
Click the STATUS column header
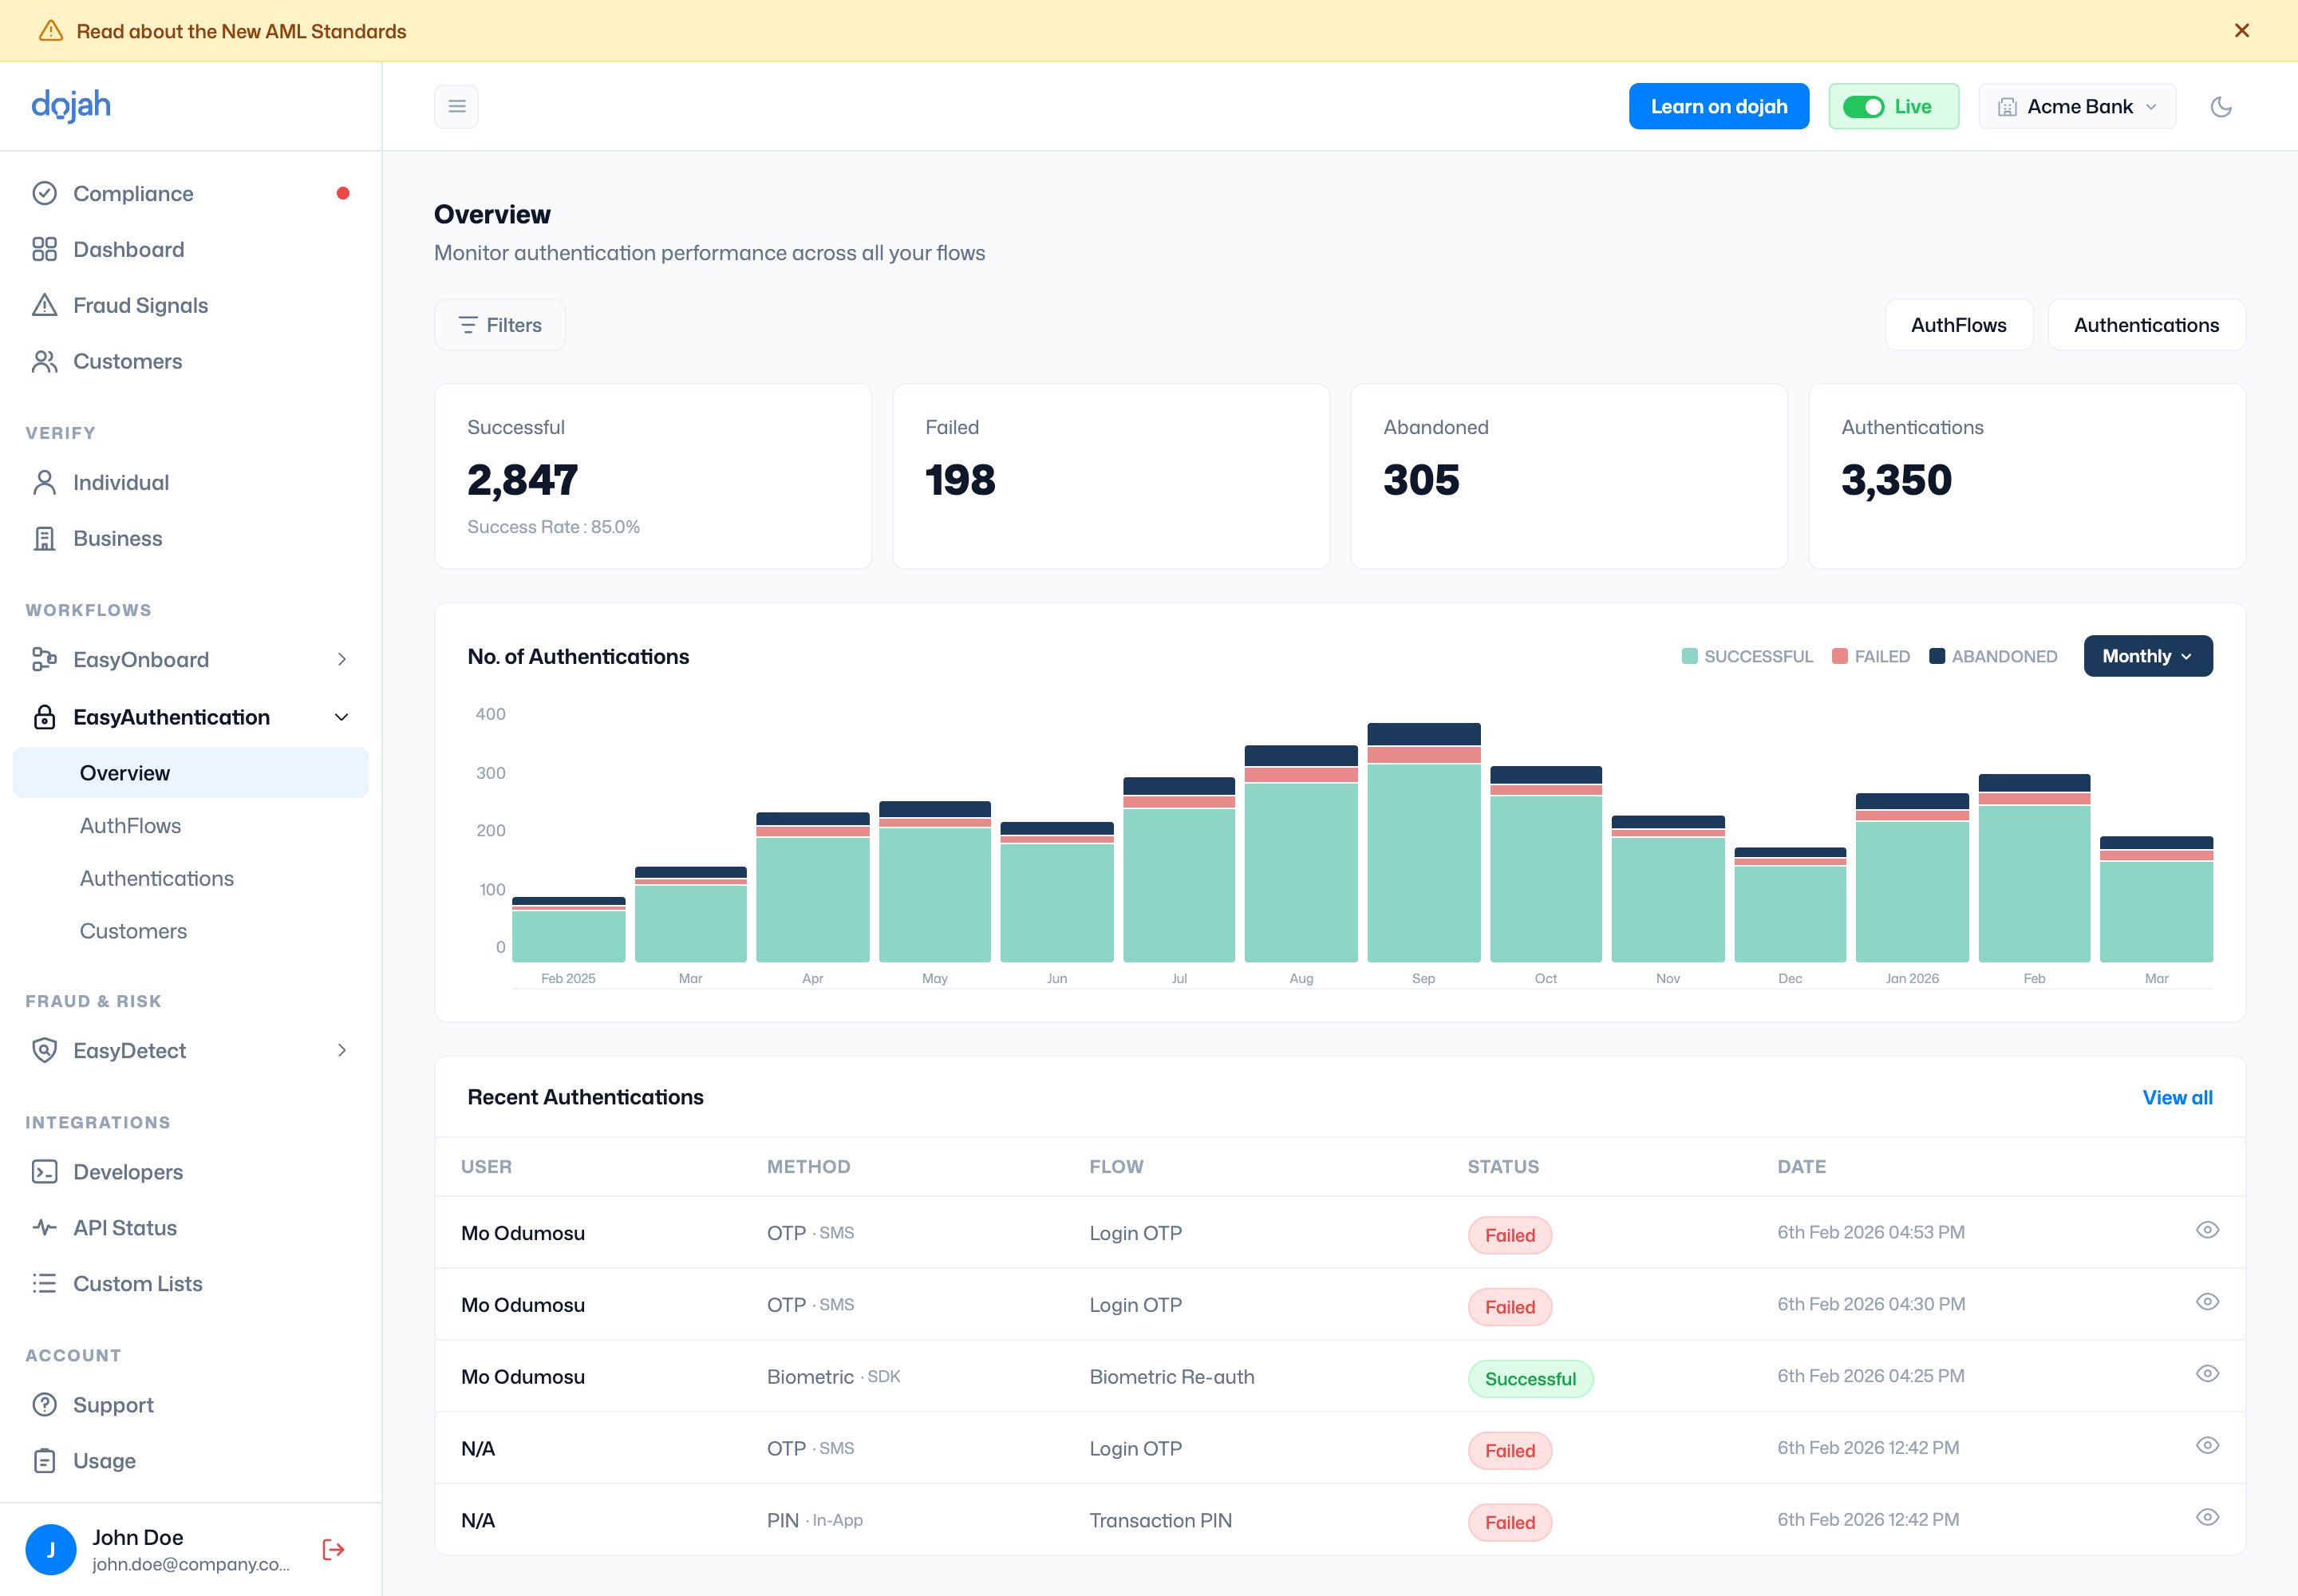(1503, 1166)
